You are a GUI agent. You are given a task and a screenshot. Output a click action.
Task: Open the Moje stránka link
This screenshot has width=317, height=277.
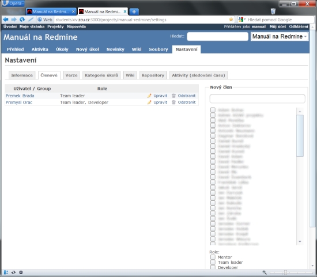32,26
